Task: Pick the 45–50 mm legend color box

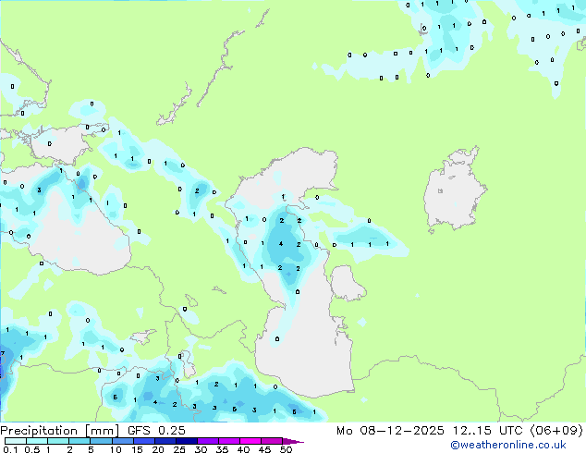Action: (x=272, y=441)
